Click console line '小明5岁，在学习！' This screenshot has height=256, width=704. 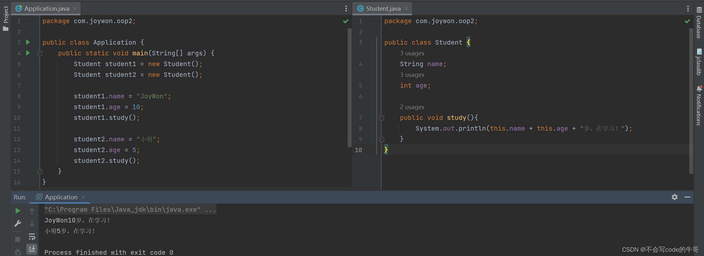point(70,231)
